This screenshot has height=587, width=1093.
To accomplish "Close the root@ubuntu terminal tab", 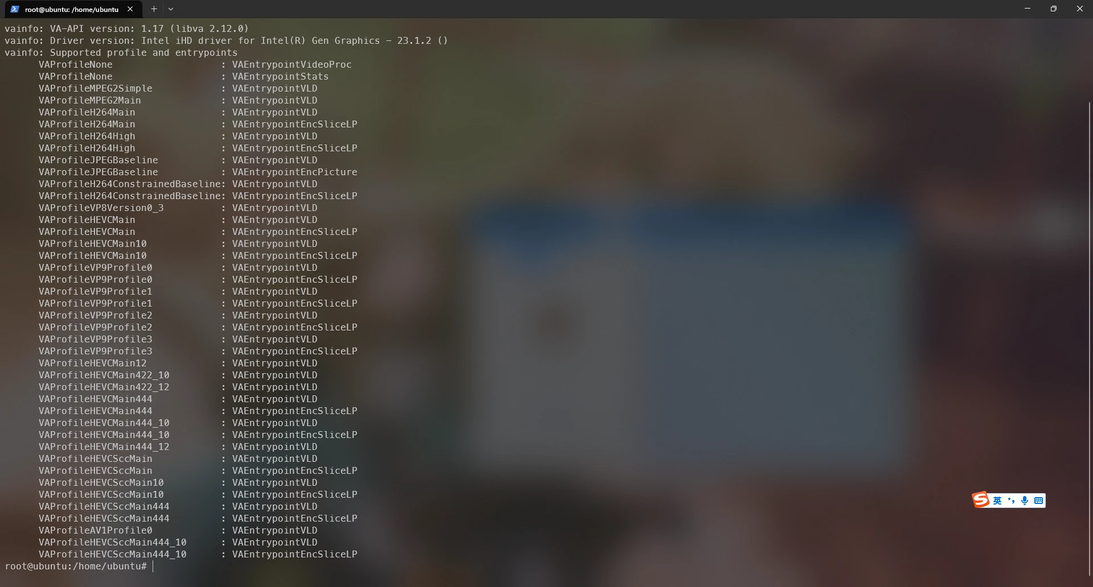I will coord(130,9).
